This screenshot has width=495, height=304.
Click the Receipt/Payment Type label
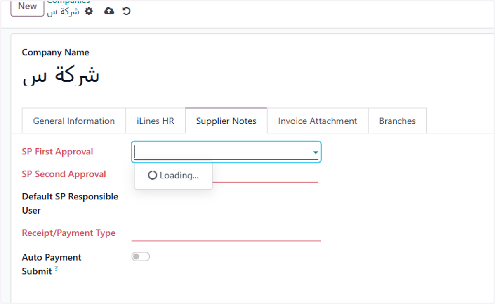pos(68,233)
